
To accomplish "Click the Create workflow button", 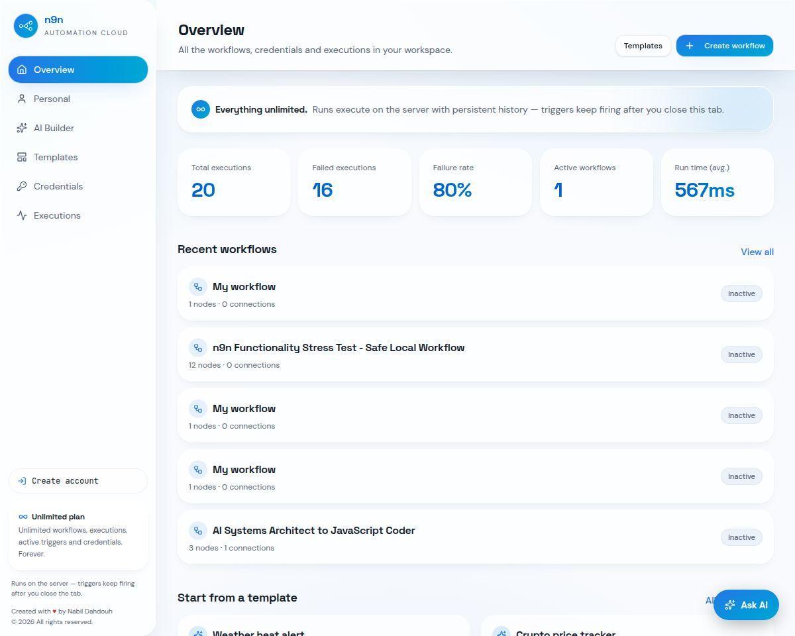I will [725, 46].
